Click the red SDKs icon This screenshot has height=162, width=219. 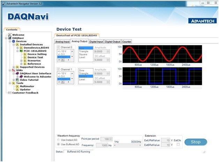pyautogui.click(x=14, y=70)
